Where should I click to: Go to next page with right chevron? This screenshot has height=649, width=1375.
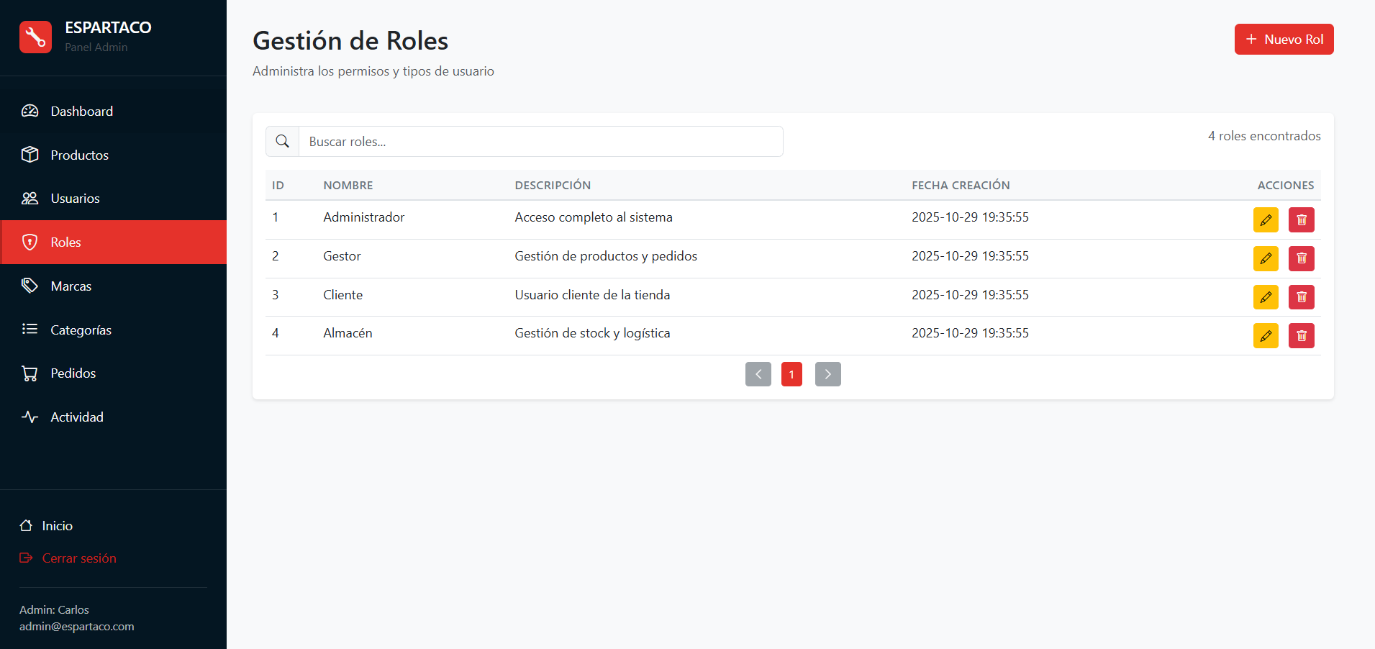[x=828, y=374]
